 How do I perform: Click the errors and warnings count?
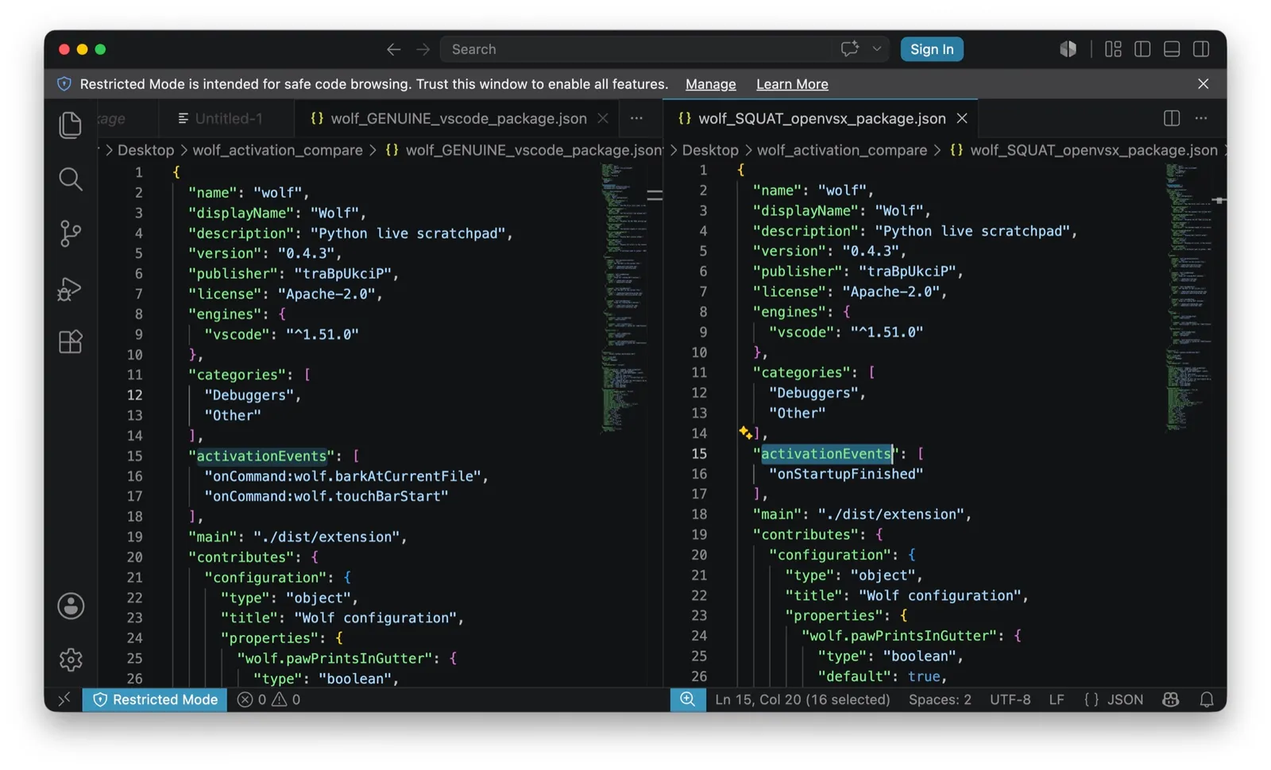[269, 699]
